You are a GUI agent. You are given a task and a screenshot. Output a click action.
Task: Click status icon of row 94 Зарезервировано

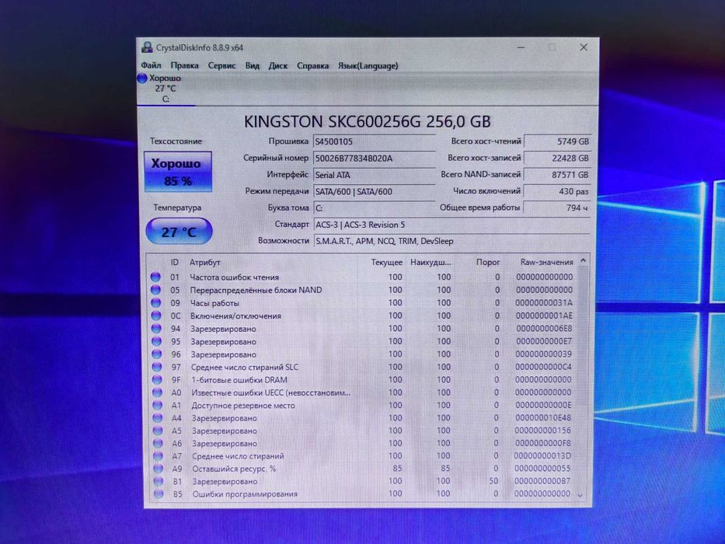(156, 329)
